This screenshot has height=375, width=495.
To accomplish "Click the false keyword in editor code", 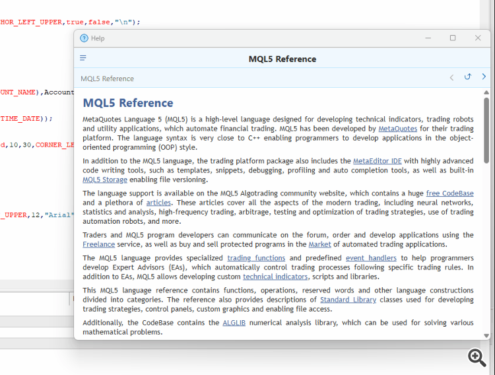I will [x=99, y=22].
